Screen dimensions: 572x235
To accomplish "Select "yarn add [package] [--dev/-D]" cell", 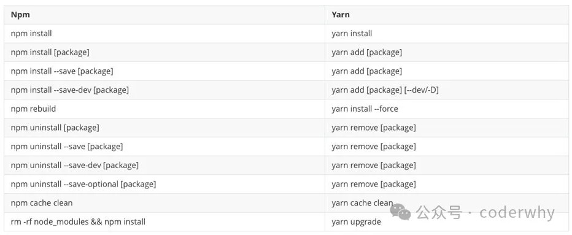I will [448, 90].
